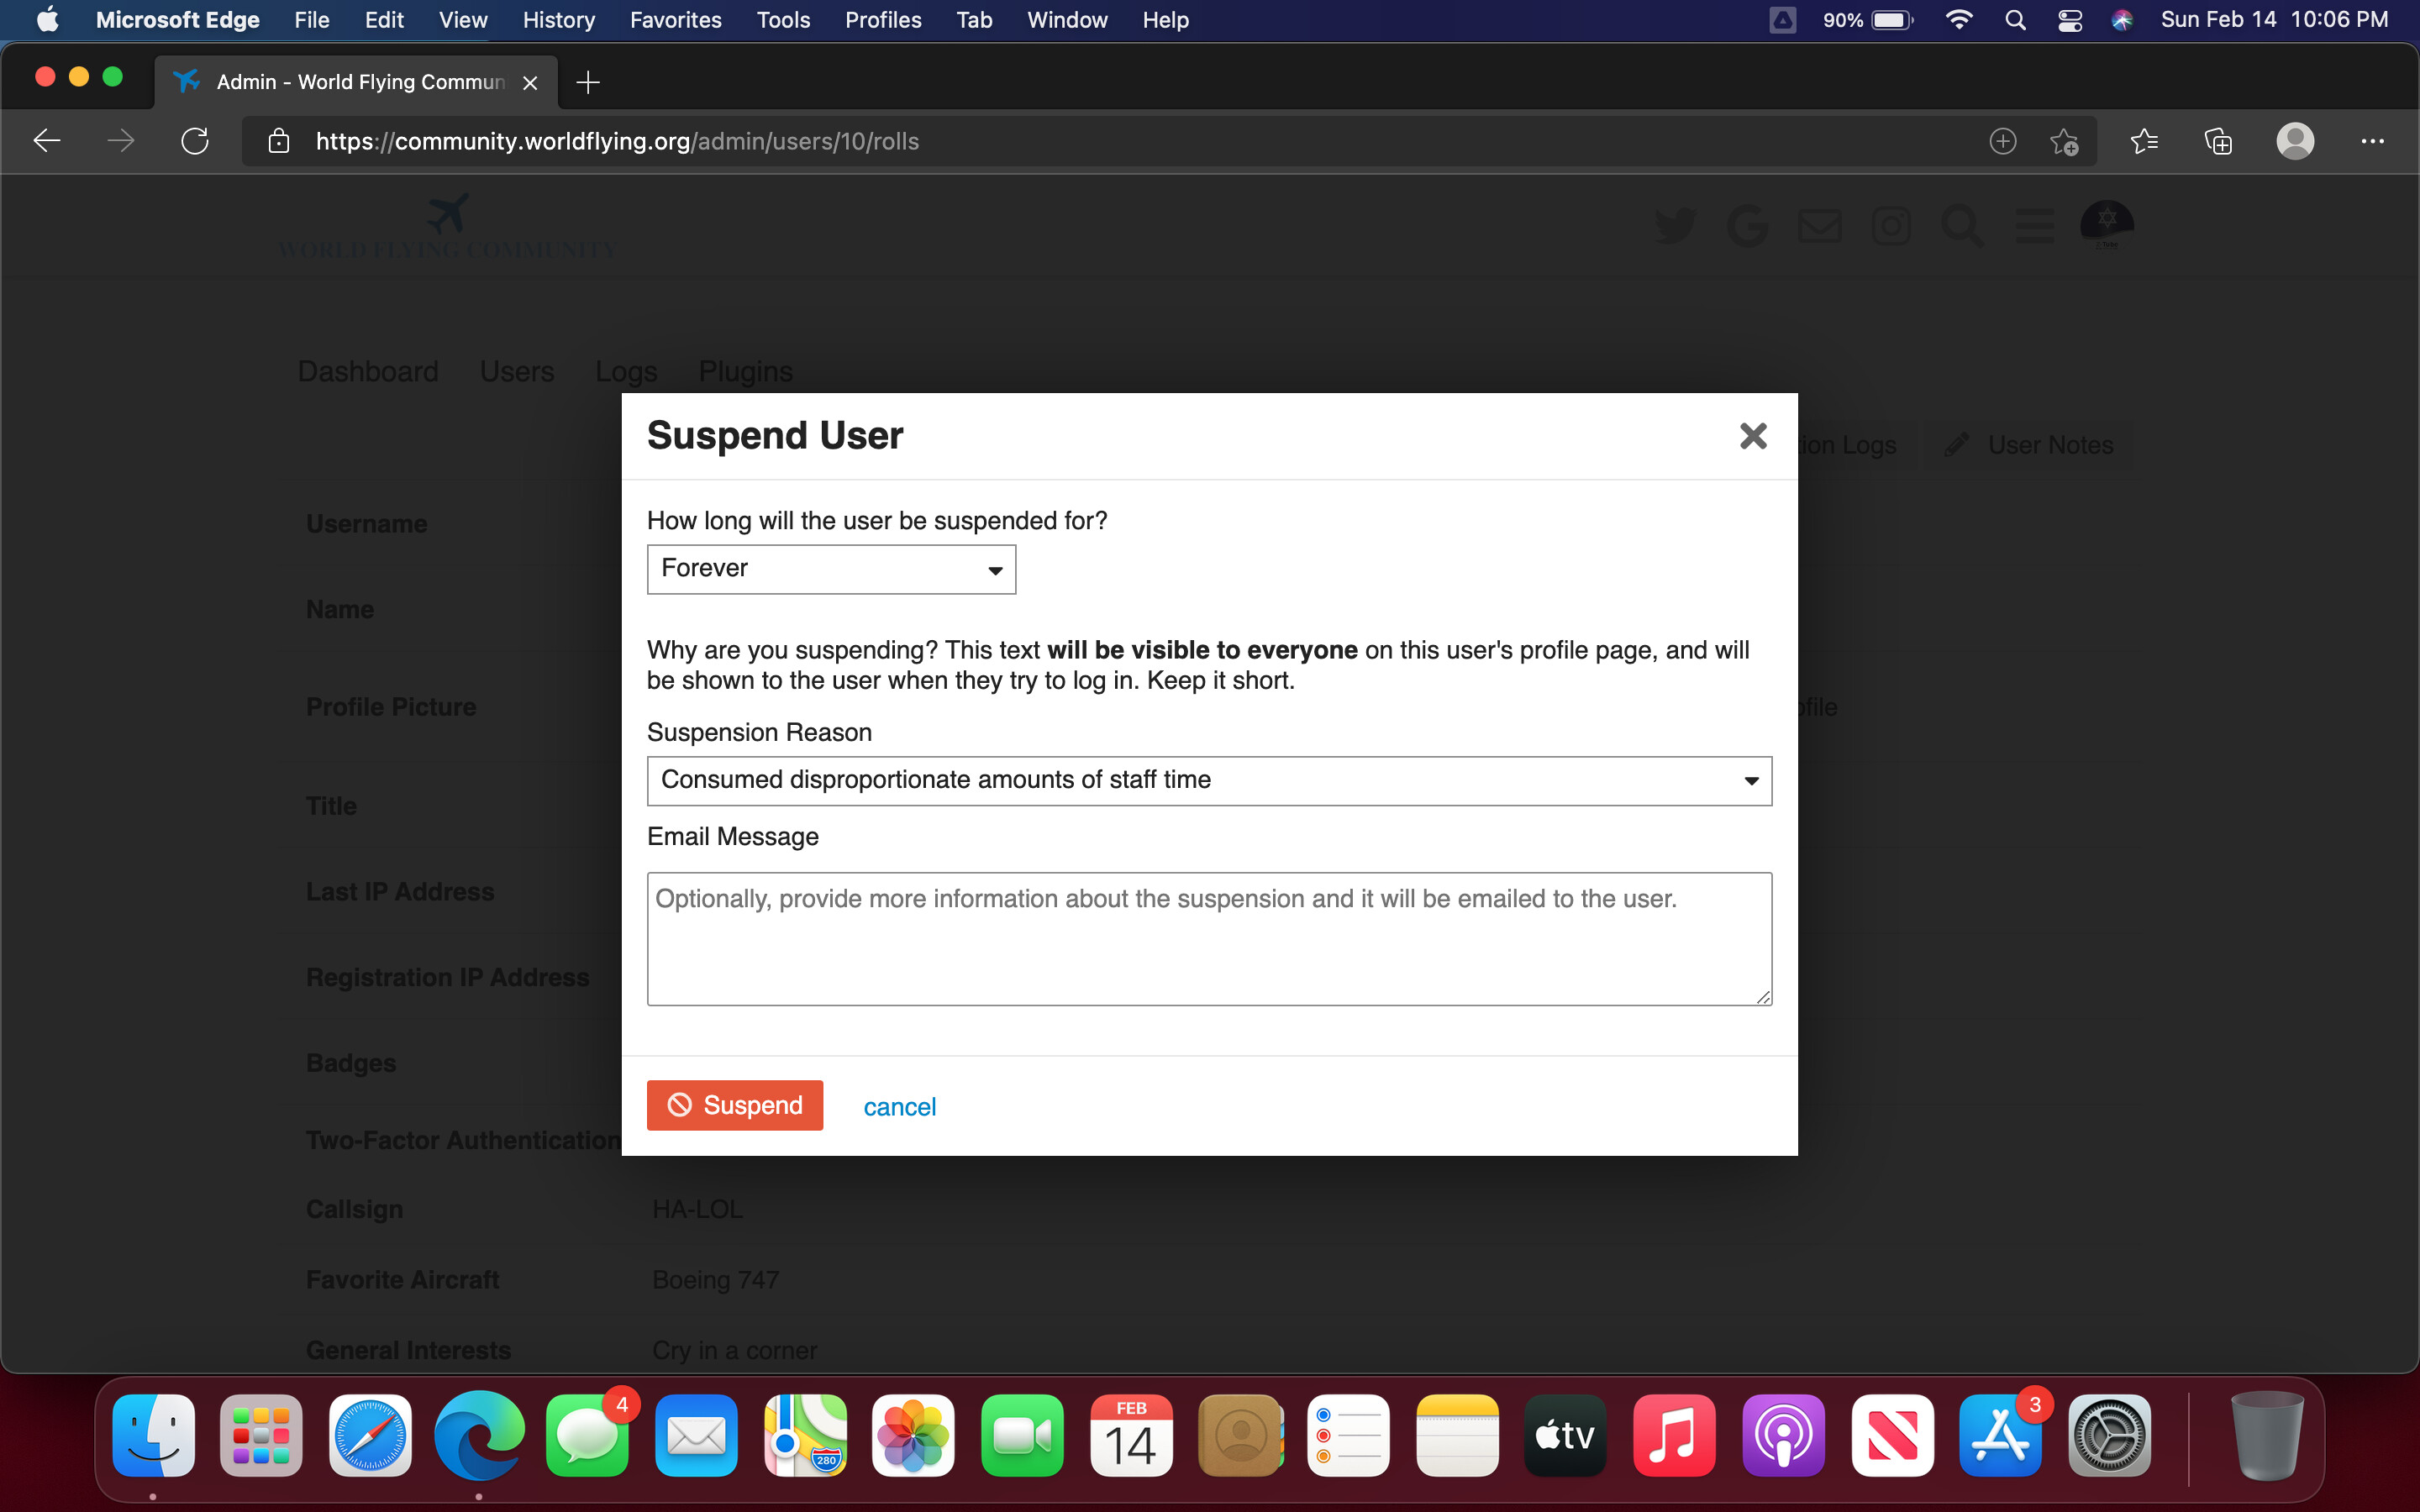Click into the Email Message textarea
This screenshot has height=1512, width=2420.
(x=1209, y=938)
